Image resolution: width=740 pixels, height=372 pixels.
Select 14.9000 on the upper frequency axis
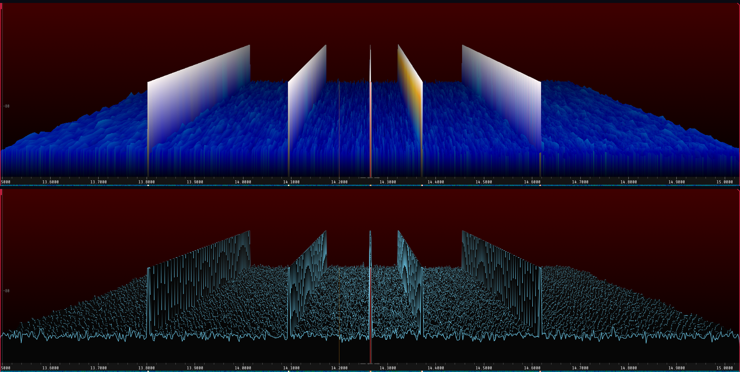(677, 182)
